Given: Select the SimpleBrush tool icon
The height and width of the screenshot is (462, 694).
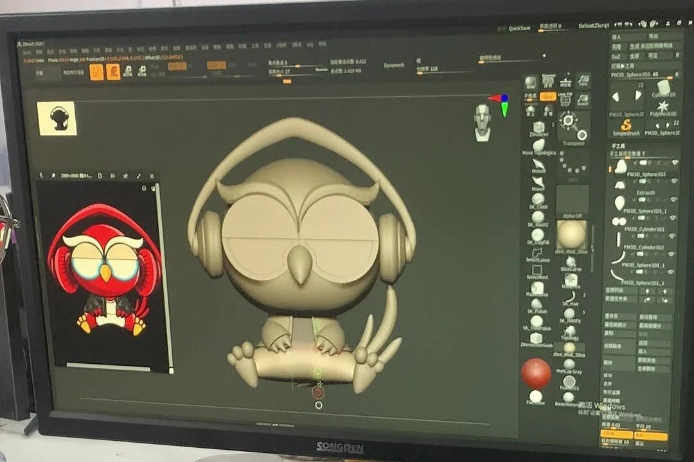Looking at the screenshot, I should [625, 126].
